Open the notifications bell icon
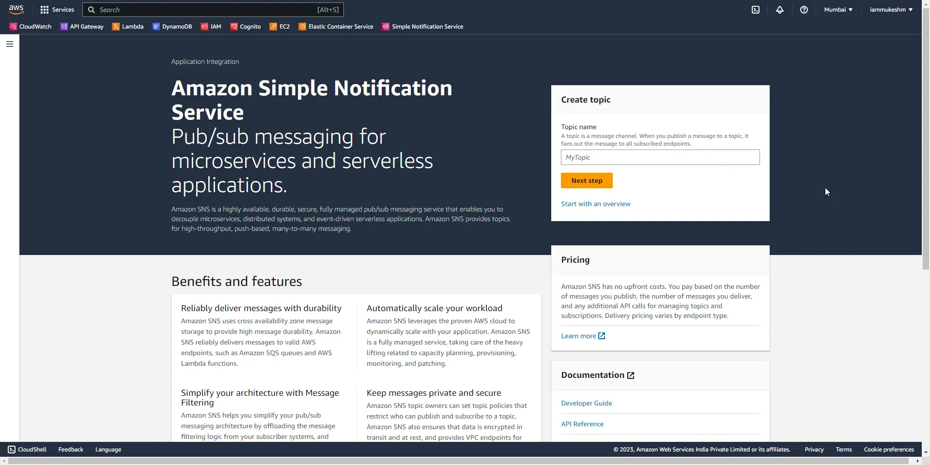 click(x=780, y=10)
